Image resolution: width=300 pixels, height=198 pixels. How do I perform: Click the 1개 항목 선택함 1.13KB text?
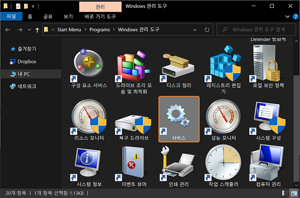pos(59,193)
